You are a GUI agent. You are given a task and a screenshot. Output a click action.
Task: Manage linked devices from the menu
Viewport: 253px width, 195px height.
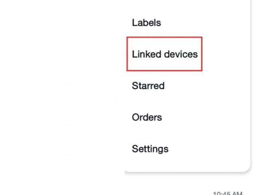165,54
